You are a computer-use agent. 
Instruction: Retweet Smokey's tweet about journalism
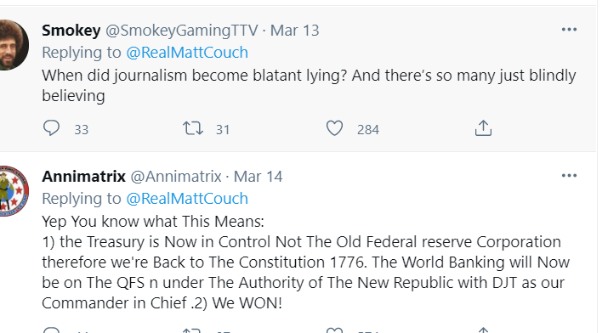pos(193,128)
